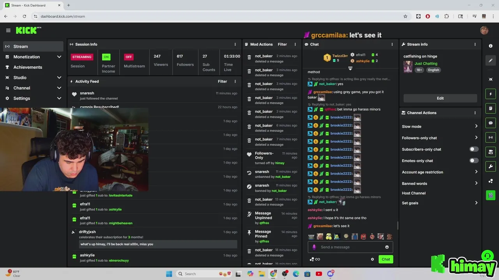Open the Kick logo home link
The image size is (499, 280).
[28, 30]
